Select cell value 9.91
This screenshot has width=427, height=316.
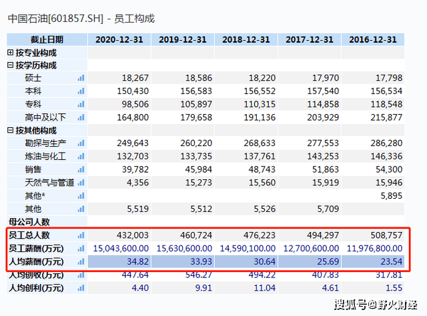tap(203, 288)
